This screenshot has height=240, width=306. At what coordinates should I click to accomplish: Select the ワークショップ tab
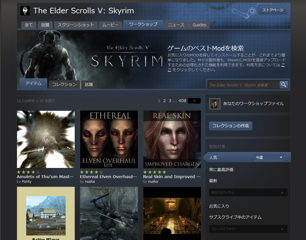tap(143, 25)
